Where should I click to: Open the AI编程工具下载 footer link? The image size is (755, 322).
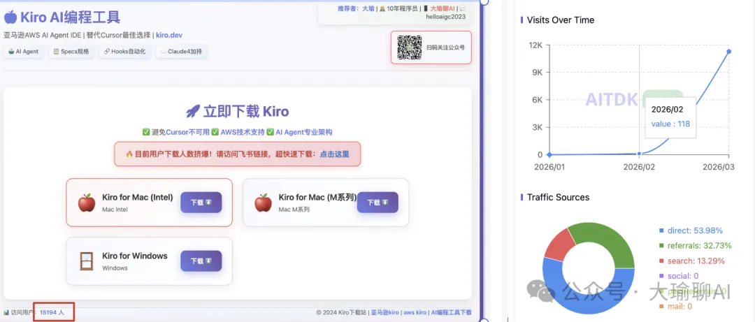tap(451, 312)
